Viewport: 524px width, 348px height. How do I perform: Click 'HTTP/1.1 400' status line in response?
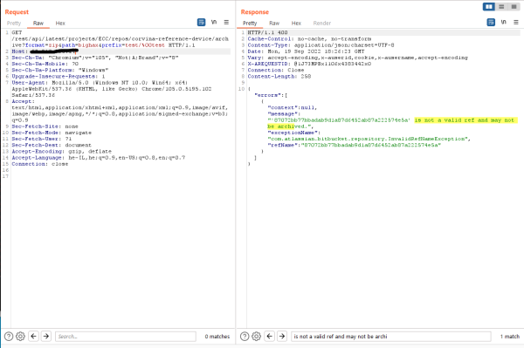[x=267, y=32]
